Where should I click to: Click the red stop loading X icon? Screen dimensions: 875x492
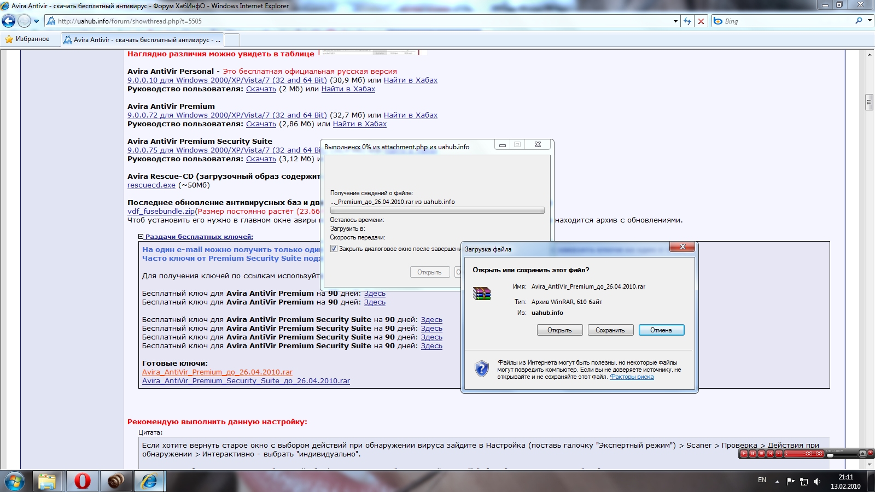701,21
